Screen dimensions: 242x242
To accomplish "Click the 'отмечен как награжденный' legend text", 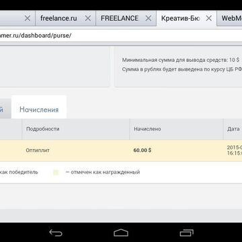I will (103, 172).
